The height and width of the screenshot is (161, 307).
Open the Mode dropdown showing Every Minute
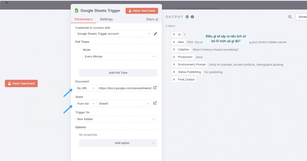point(120,56)
